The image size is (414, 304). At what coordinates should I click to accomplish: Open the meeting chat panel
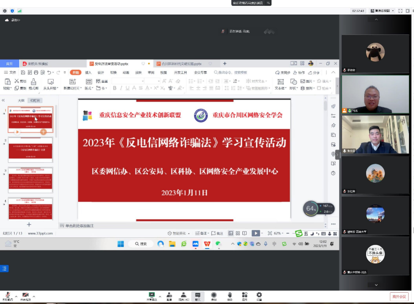pyautogui.click(x=198, y=296)
